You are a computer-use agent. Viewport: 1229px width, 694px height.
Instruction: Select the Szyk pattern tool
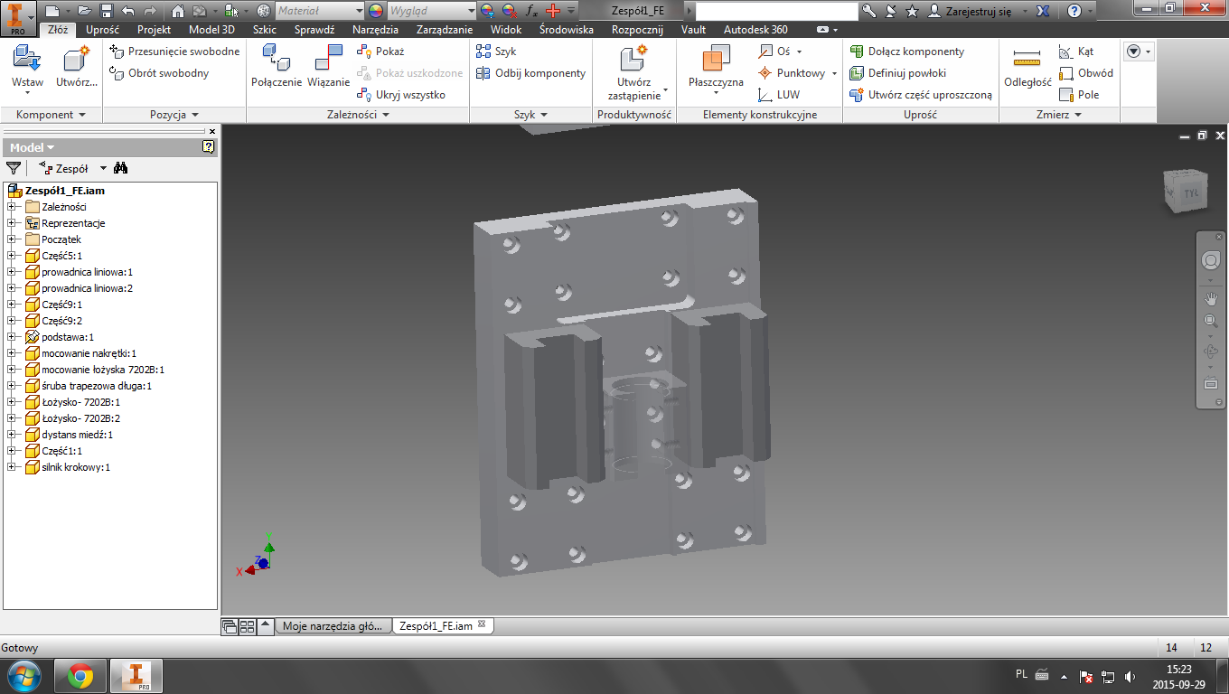point(496,52)
